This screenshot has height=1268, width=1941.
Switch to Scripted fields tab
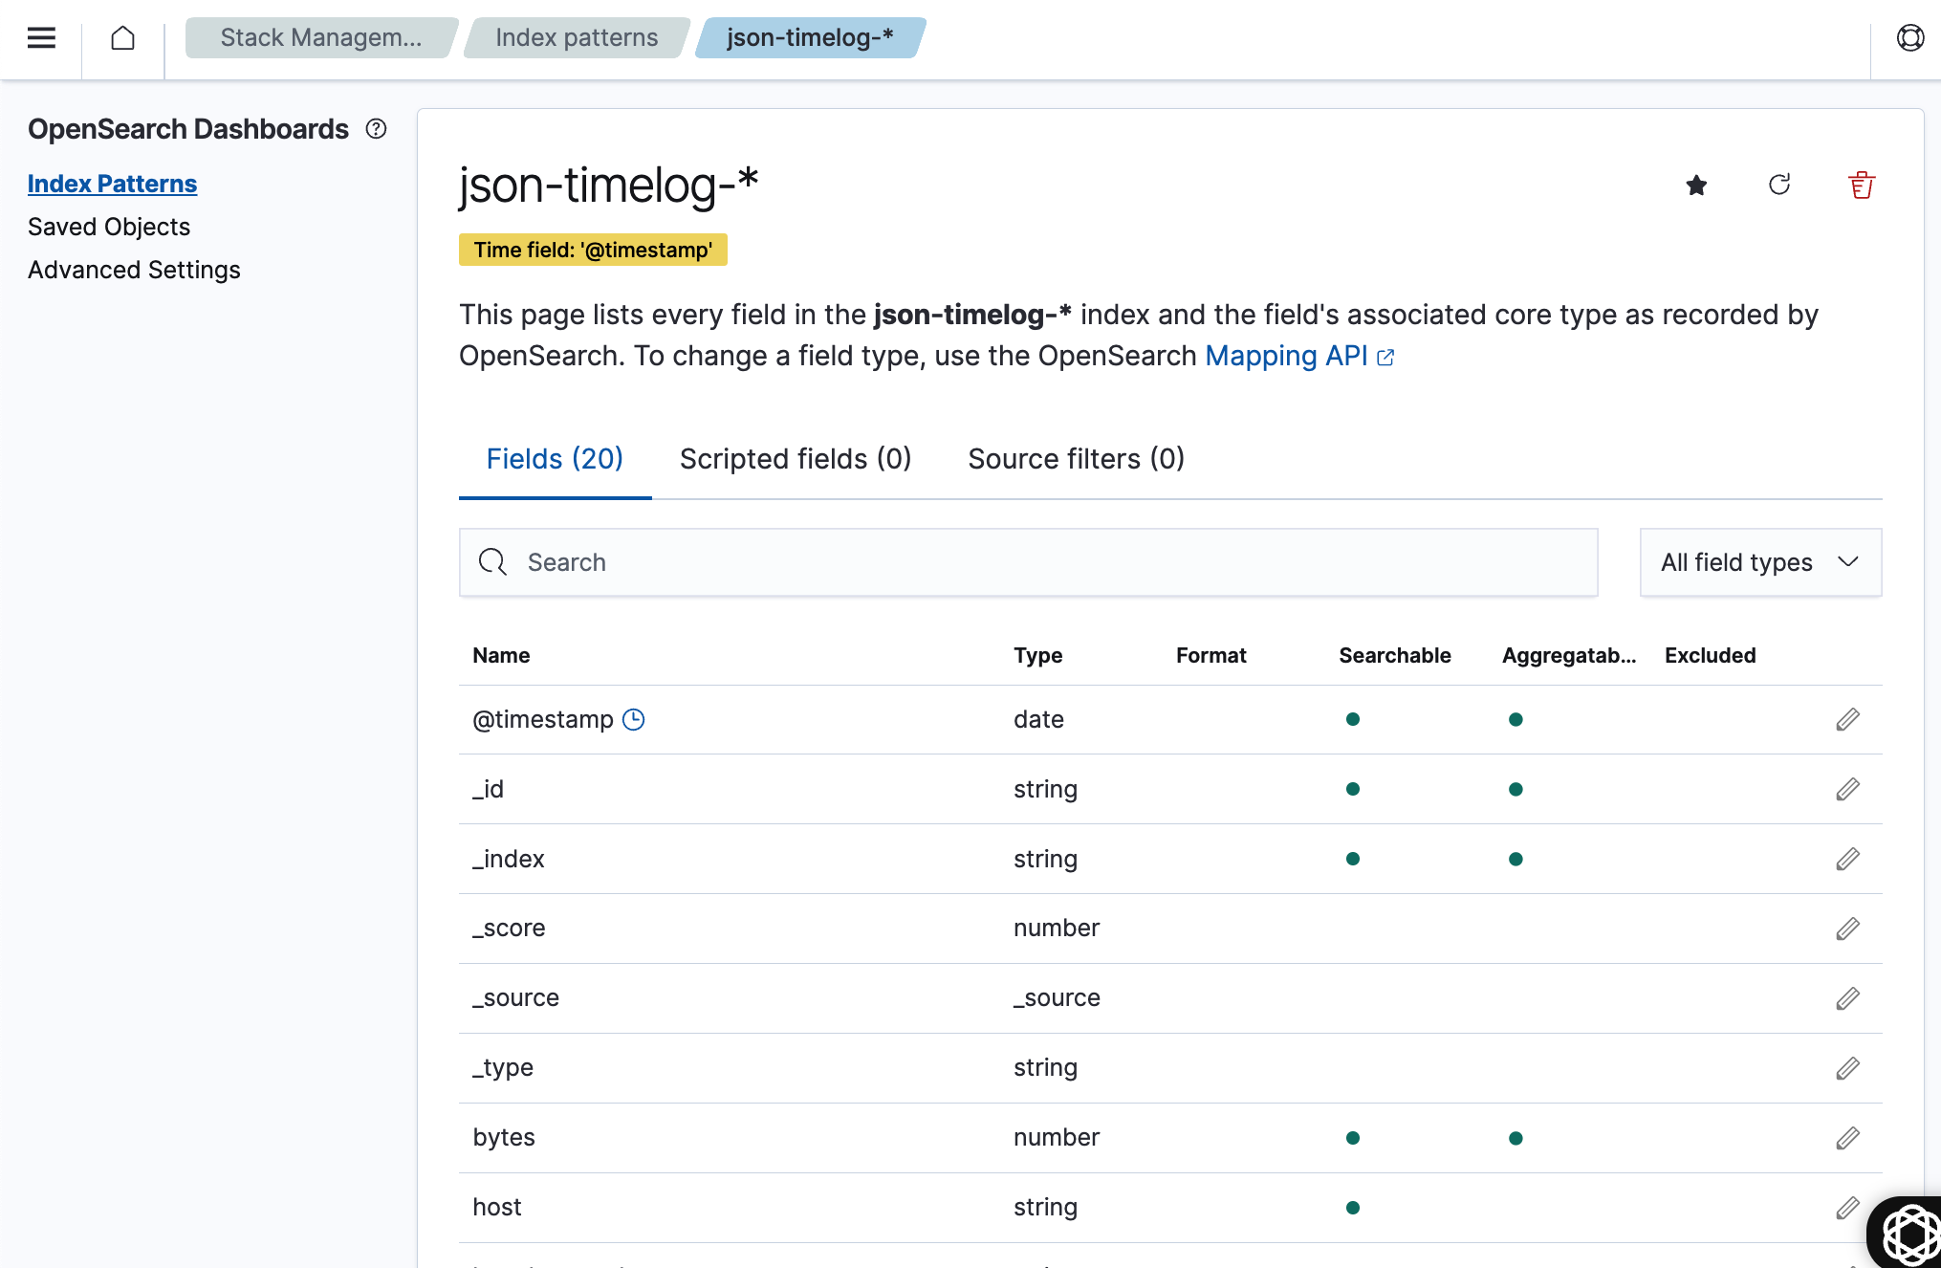(x=795, y=459)
